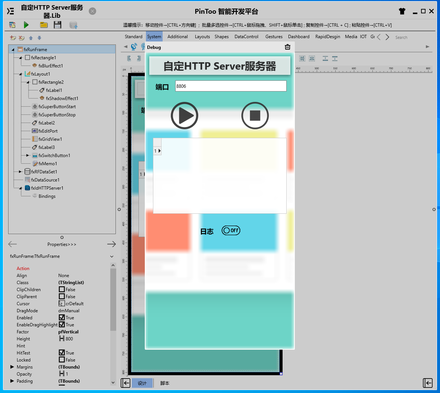Viewport: 440px width, 393px height.
Task: Select the 设计 design tab at the bottom
Action: point(142,383)
